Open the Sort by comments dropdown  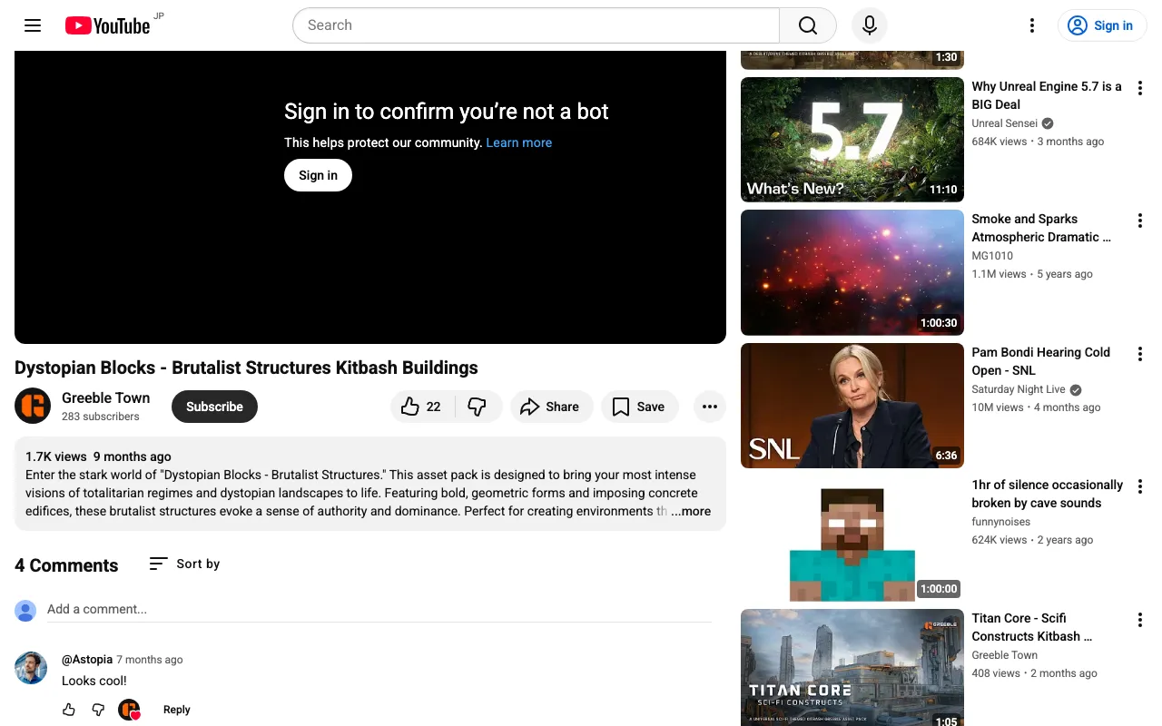coord(185,564)
